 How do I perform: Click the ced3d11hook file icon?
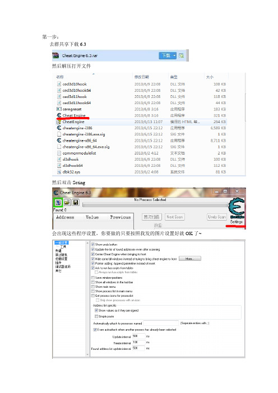pos(59,96)
